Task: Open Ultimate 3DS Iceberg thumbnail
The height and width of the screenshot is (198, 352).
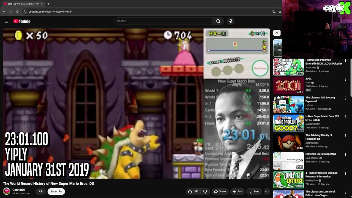Action: [x=288, y=105]
